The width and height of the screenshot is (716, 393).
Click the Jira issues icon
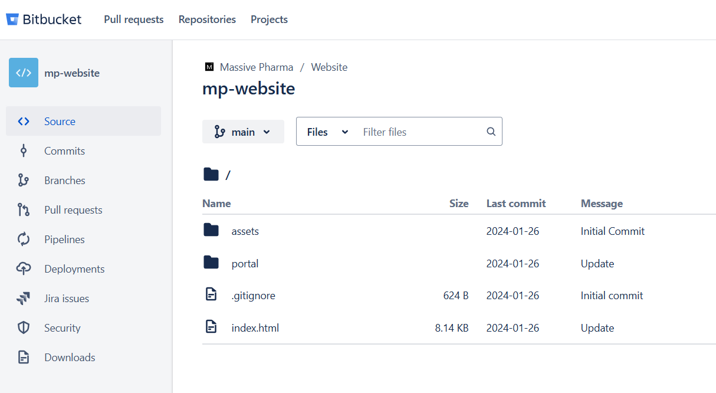coord(24,299)
